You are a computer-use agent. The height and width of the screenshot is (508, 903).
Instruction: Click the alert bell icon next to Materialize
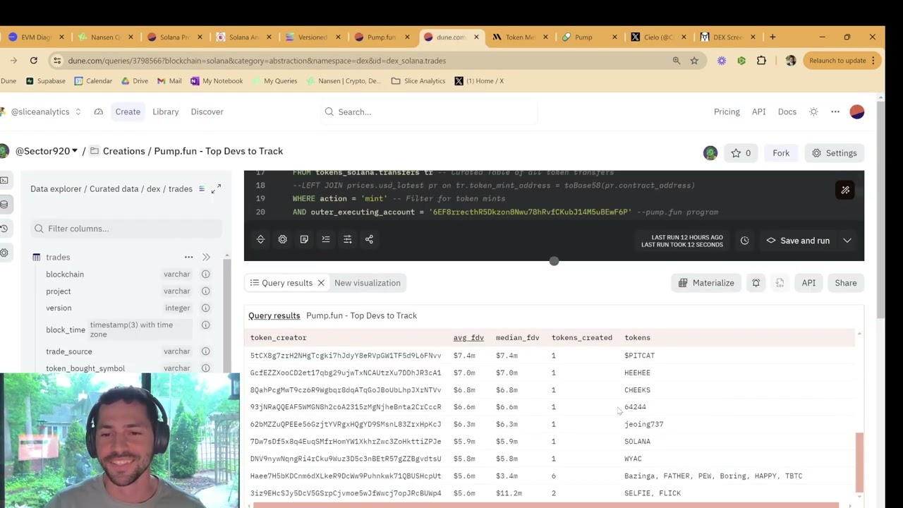756,283
